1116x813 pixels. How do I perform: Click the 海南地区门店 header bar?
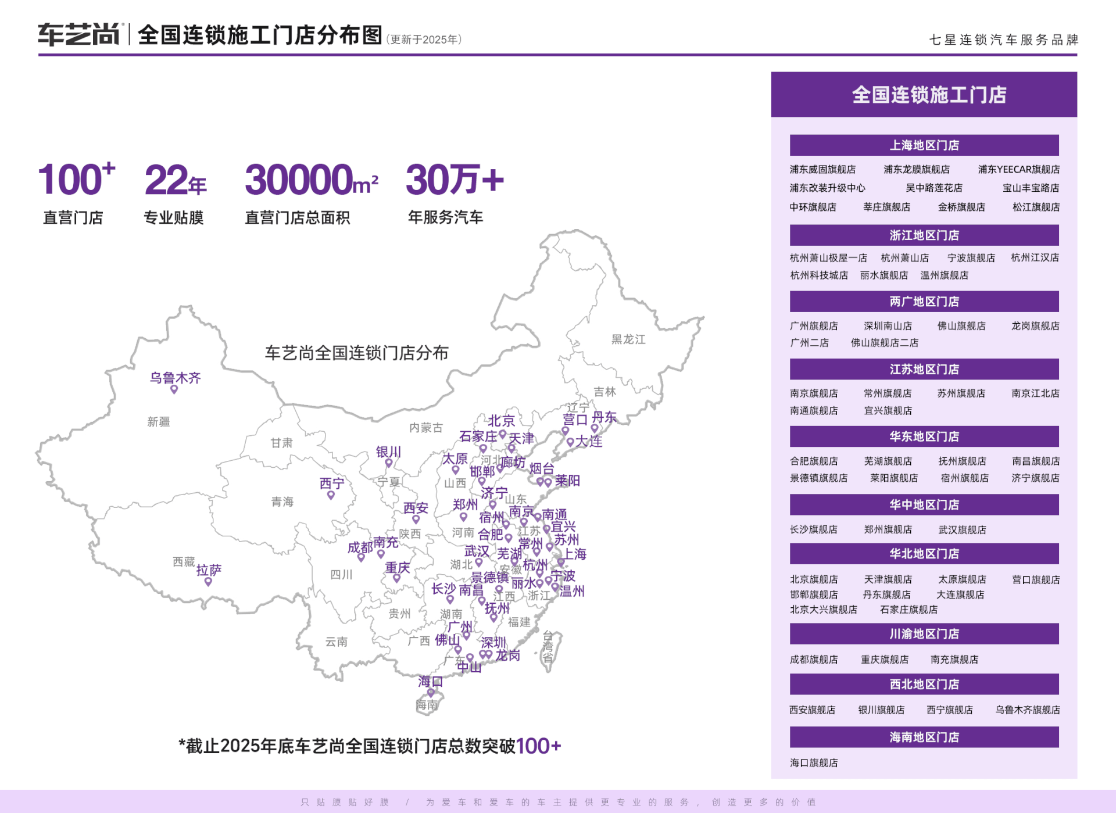[924, 737]
